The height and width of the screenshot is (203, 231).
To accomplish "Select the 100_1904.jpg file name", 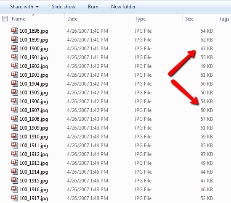I will [34, 84].
